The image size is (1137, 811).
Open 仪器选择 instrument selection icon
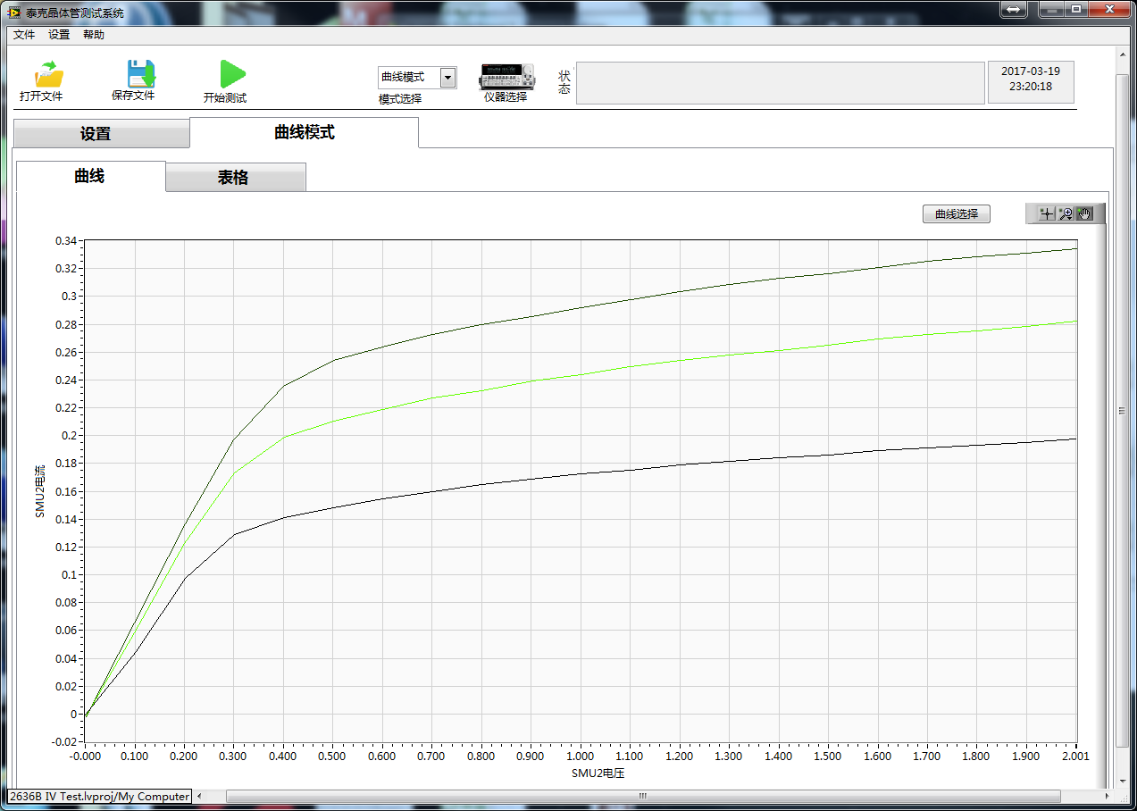pos(506,77)
